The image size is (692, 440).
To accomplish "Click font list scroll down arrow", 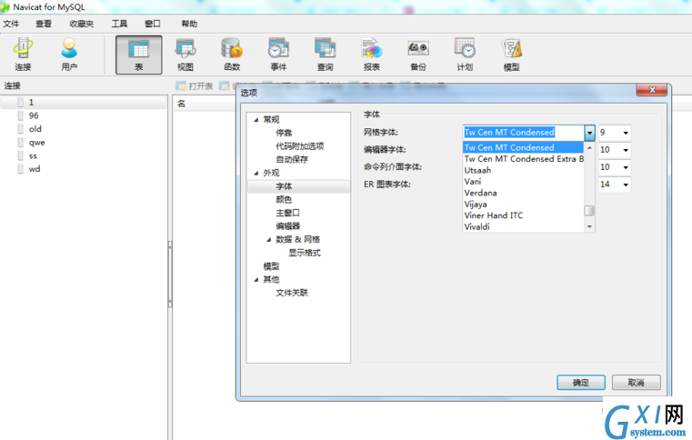I will click(x=589, y=227).
